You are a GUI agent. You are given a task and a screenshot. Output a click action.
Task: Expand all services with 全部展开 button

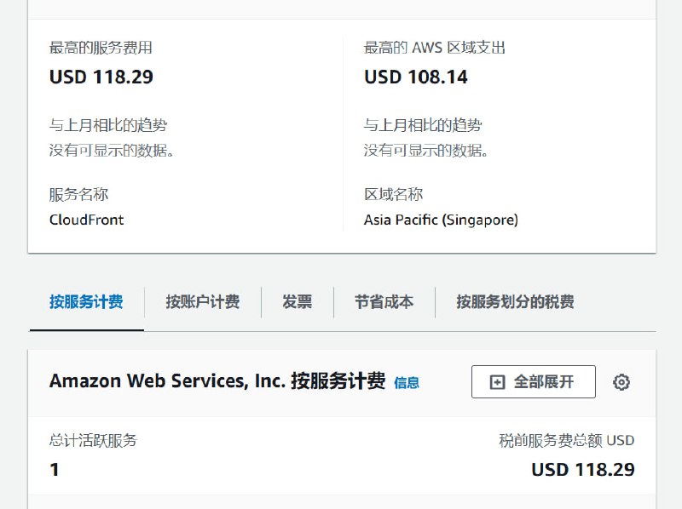click(533, 382)
